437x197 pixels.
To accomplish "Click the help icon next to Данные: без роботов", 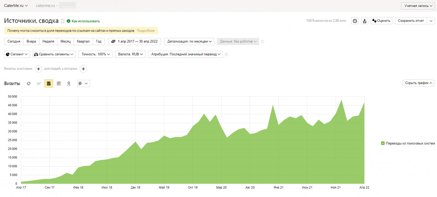I will 262,41.
